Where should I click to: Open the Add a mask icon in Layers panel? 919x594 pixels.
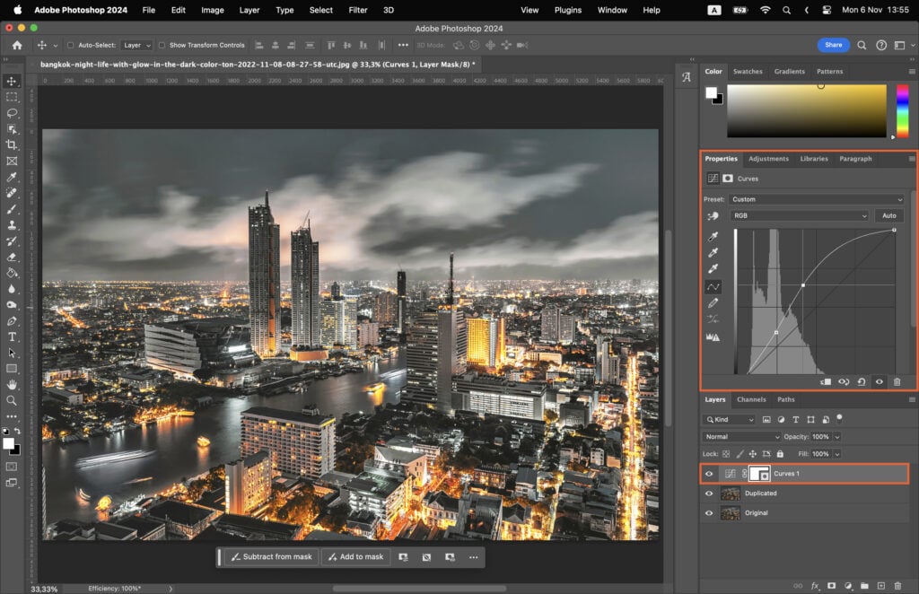click(x=830, y=584)
